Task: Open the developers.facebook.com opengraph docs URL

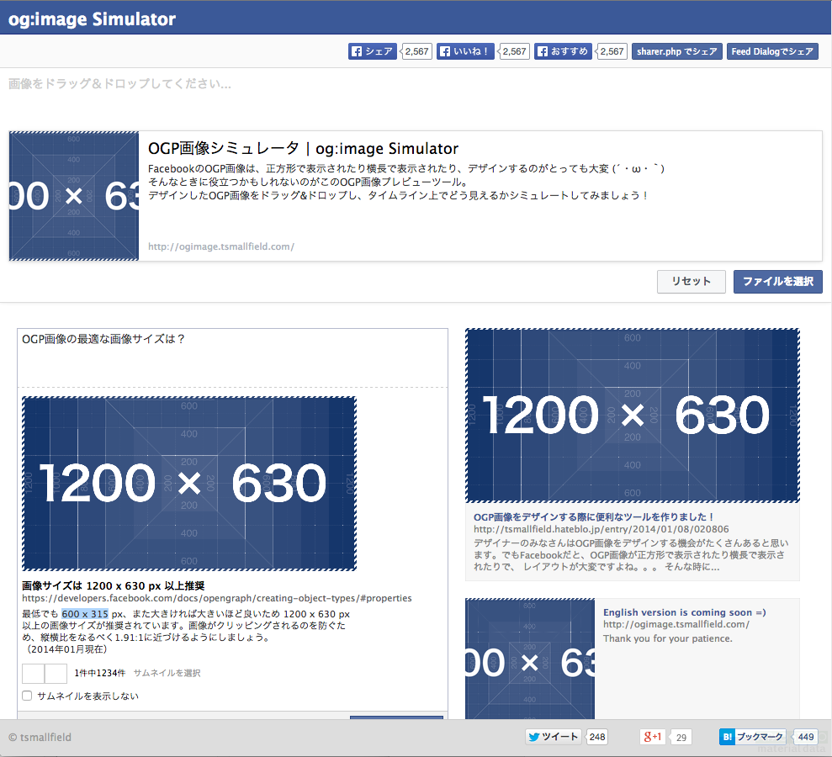Action: (x=216, y=598)
